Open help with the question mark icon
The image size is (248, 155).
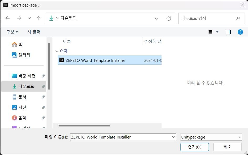[x=240, y=32]
